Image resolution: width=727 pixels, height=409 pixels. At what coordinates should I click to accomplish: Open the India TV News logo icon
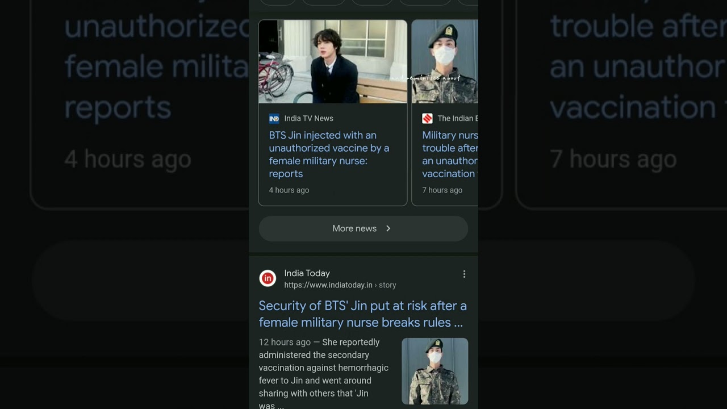274,118
